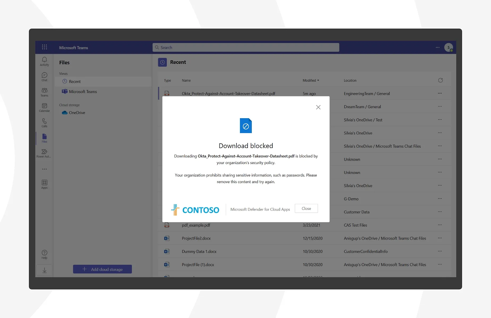Open the Teams sidebar icon
Image resolution: width=491 pixels, height=318 pixels.
(44, 92)
